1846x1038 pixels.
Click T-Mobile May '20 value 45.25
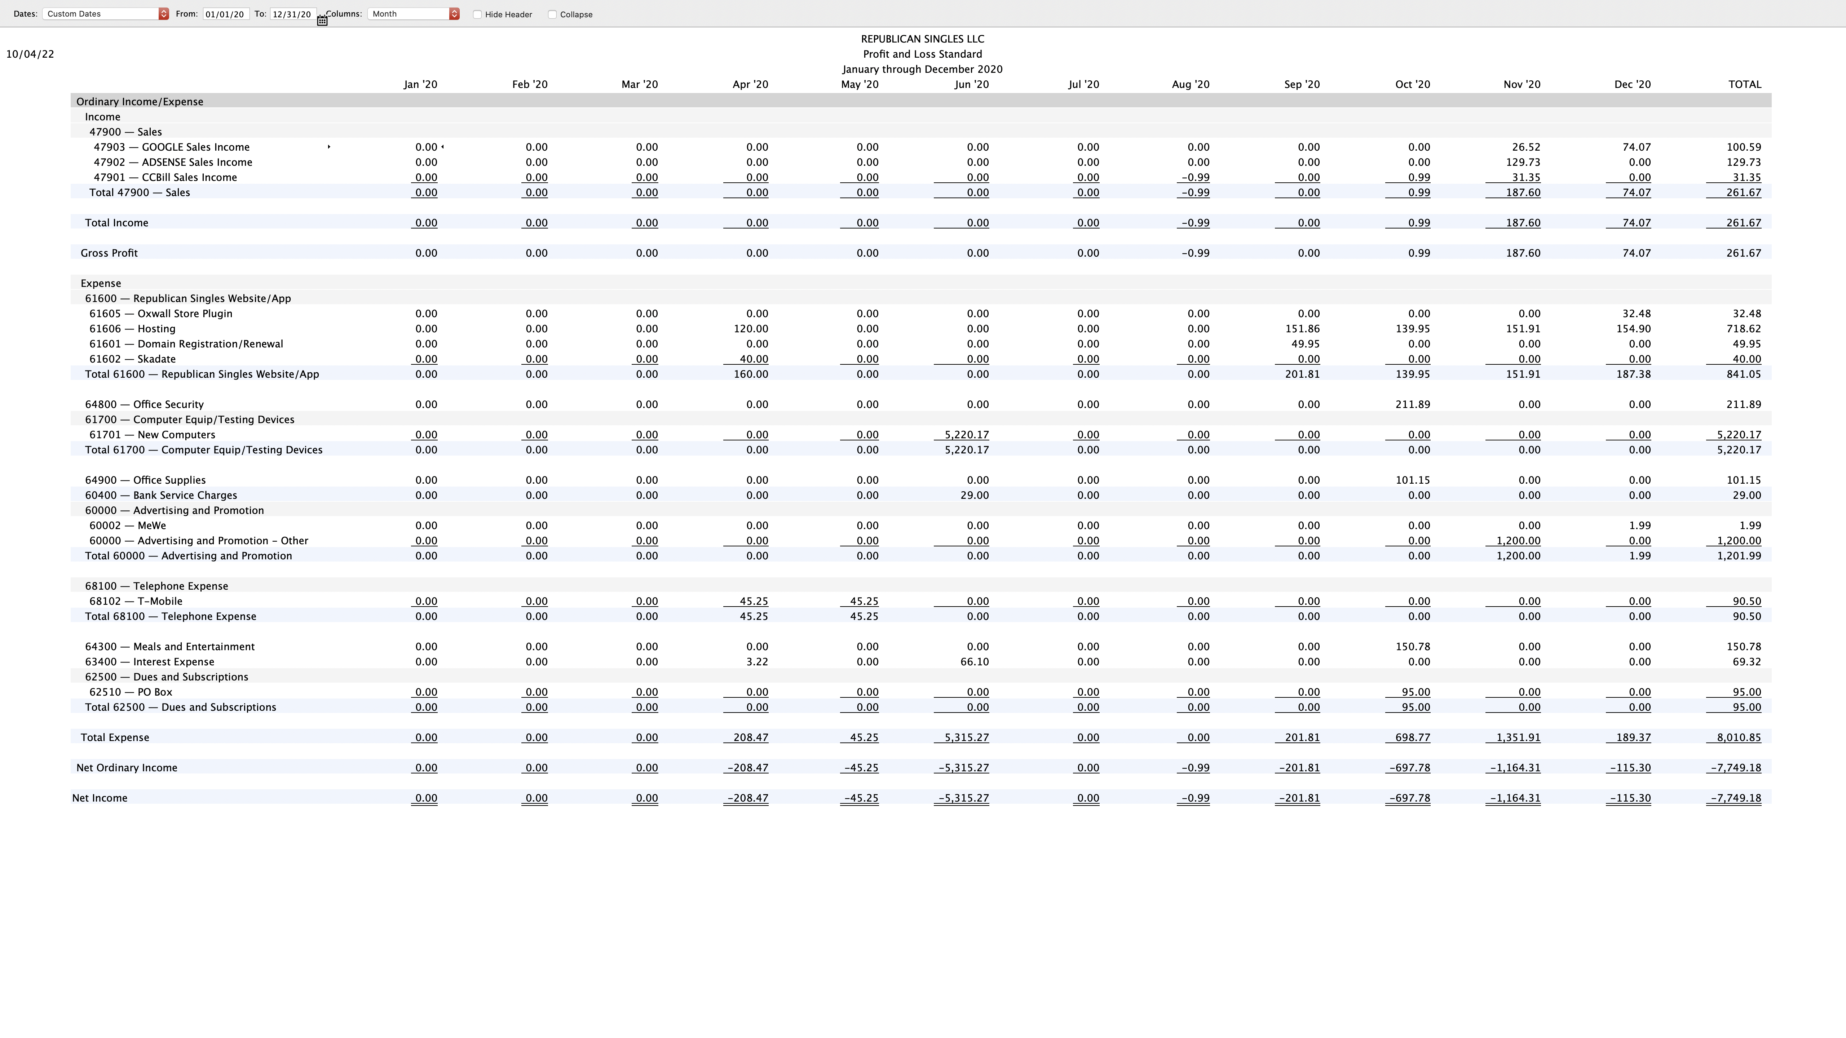(x=864, y=601)
